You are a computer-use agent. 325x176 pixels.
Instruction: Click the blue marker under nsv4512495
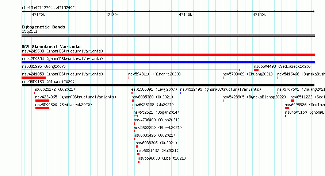(x=181, y=93)
